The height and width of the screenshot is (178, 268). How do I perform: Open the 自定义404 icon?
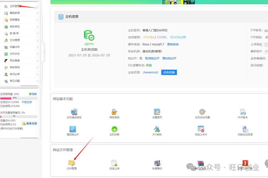pos(201,129)
